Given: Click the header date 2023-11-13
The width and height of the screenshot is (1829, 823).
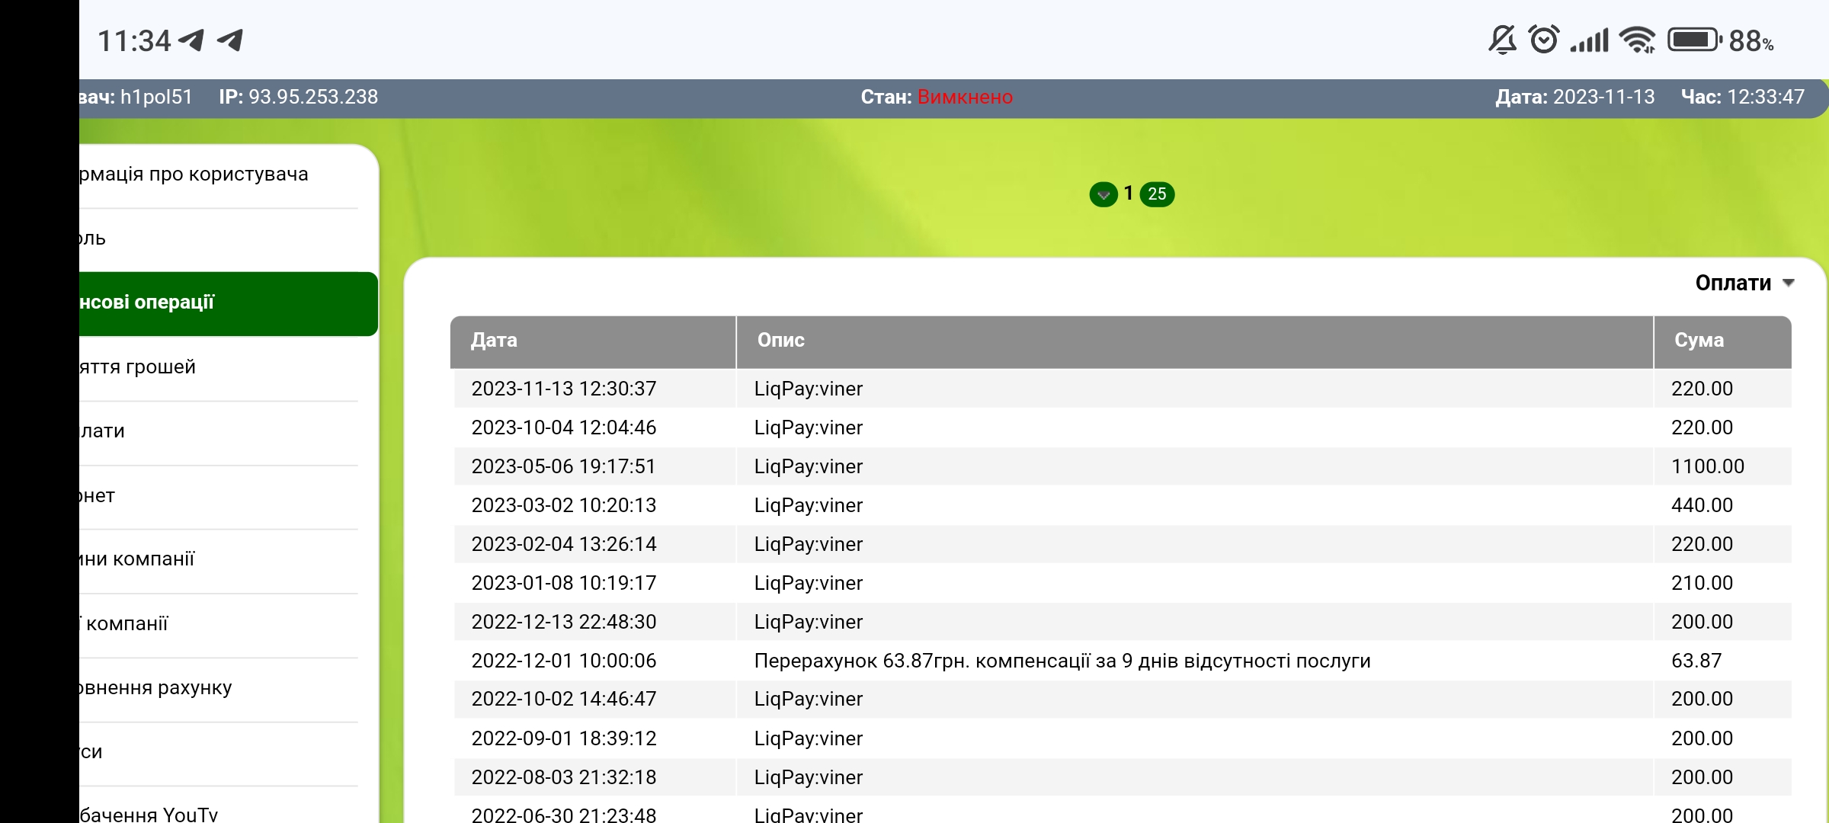Looking at the screenshot, I should tap(1603, 97).
